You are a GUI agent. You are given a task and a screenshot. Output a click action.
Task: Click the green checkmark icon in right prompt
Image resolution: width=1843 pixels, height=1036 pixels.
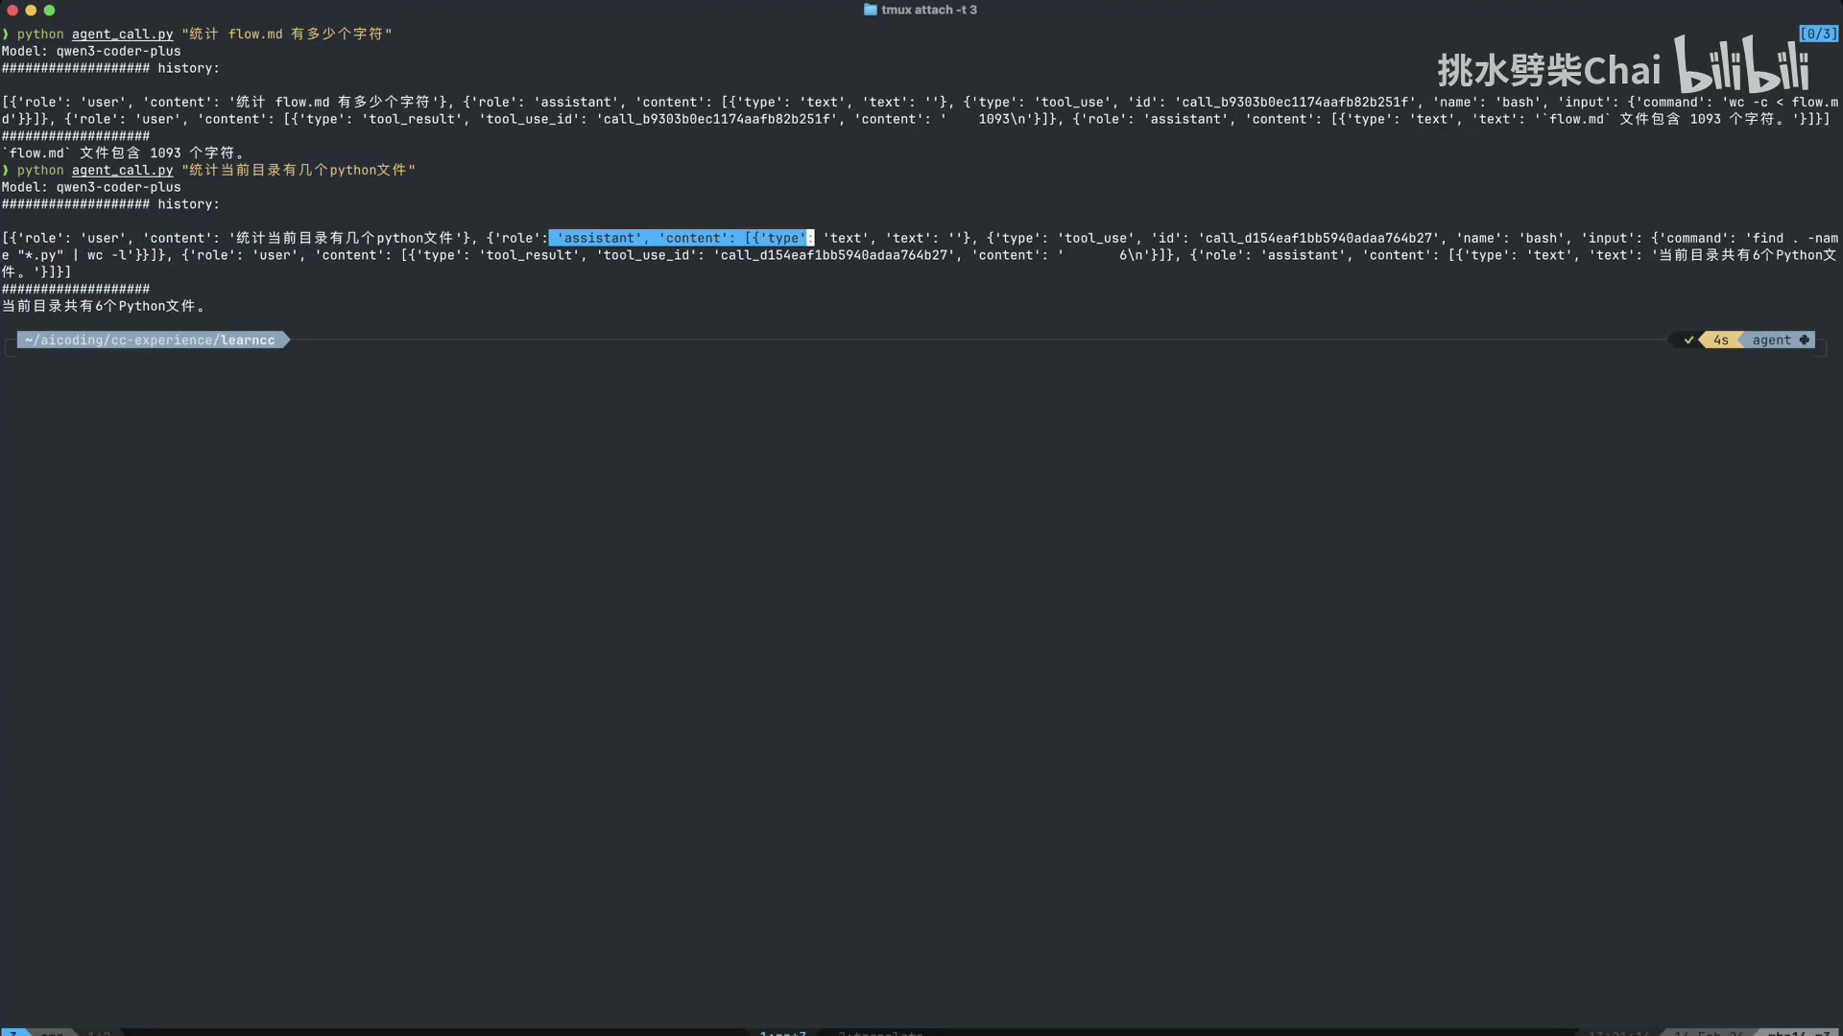(x=1688, y=341)
